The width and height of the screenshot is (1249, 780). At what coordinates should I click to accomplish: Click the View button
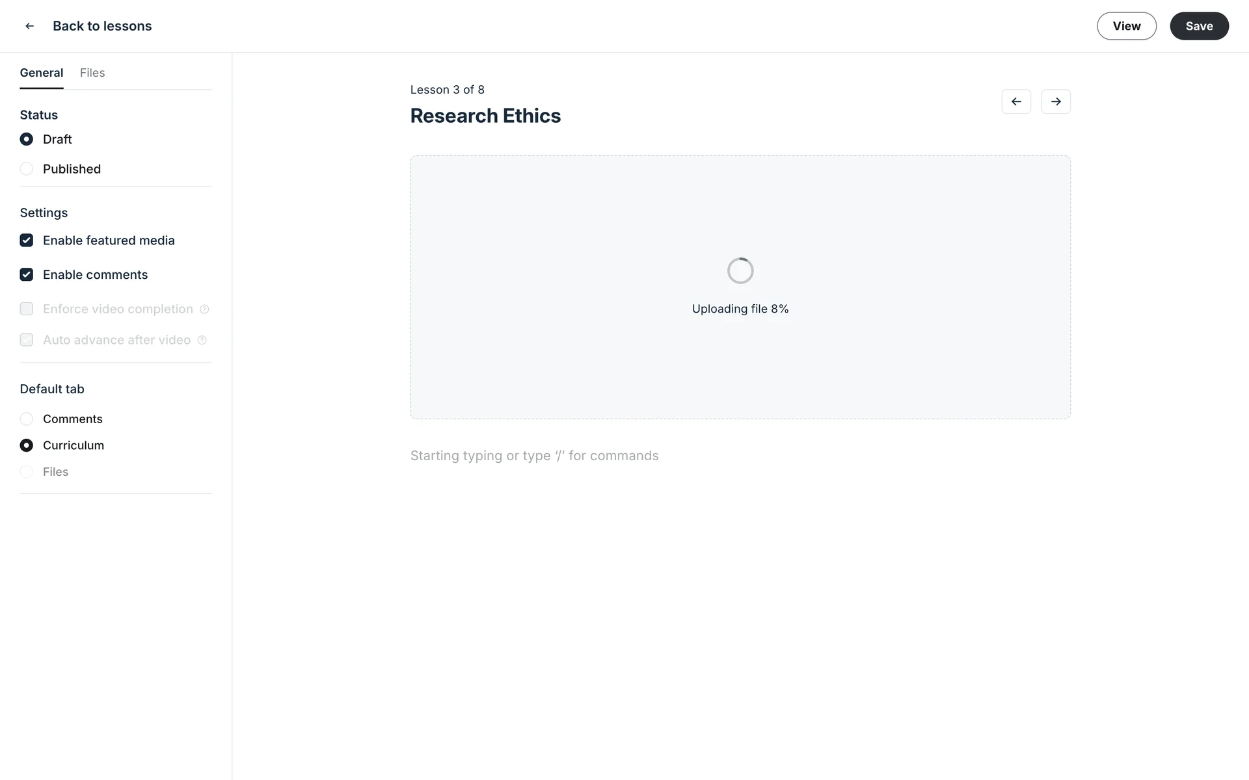(x=1126, y=26)
